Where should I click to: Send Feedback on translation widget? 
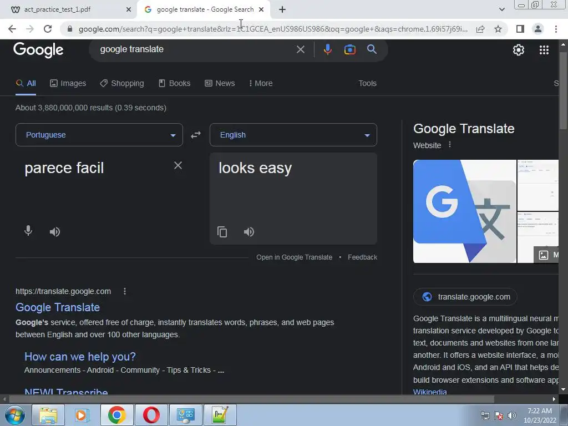(x=362, y=257)
